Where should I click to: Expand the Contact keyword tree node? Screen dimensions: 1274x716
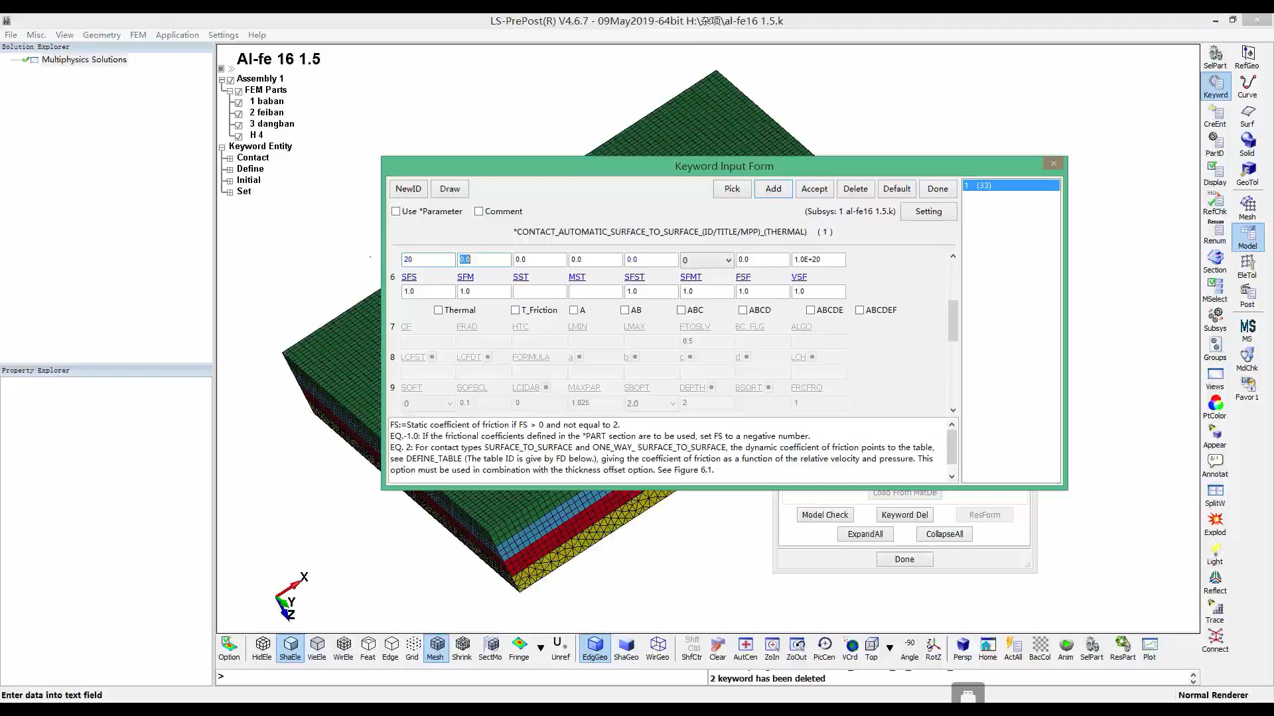point(230,158)
